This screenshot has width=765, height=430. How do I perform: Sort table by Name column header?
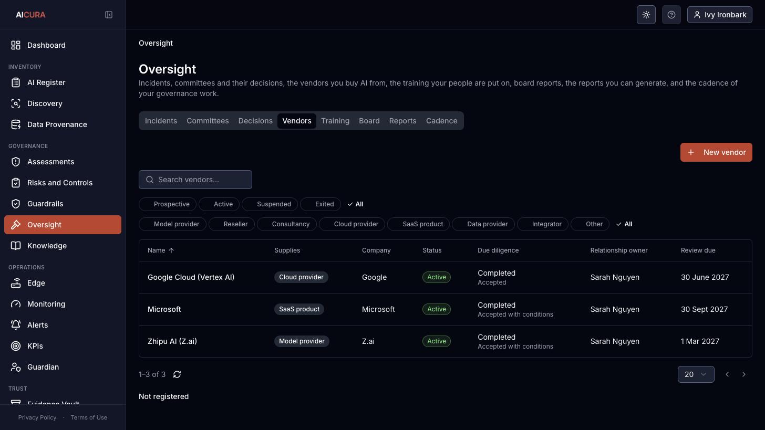point(161,250)
